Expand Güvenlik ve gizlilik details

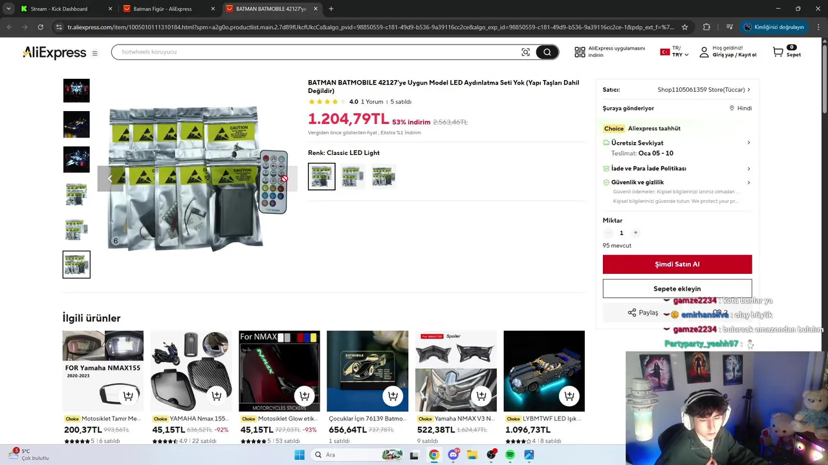(x=748, y=182)
